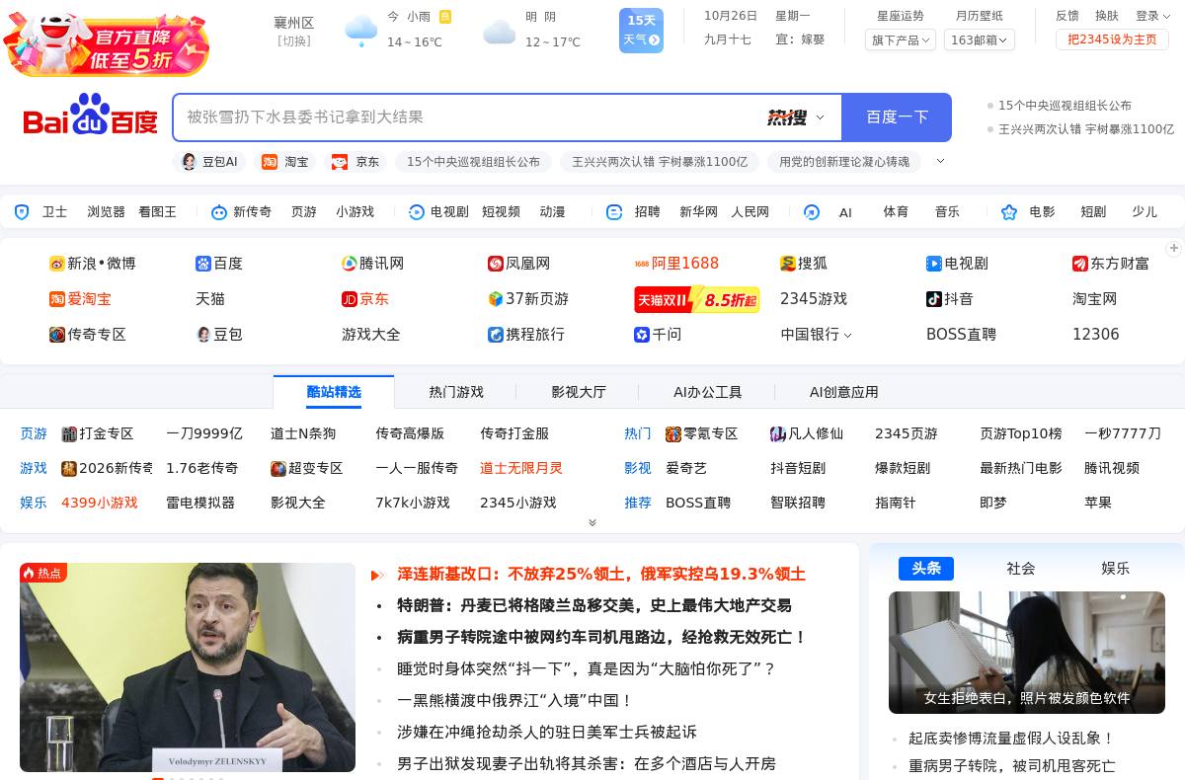Click 起底卖惨博流量虚假人设乱象 news item
Screen dimensions: 1185x780
[1011, 739]
